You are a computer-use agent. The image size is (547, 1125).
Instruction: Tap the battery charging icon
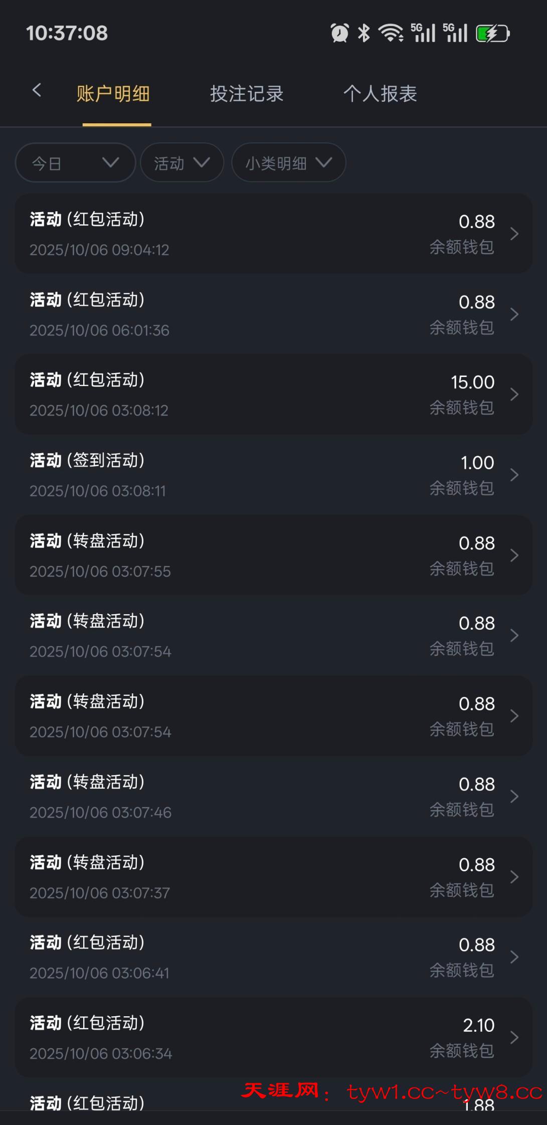point(492,34)
